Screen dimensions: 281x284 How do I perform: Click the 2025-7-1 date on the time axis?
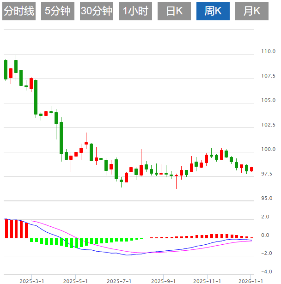(119, 280)
